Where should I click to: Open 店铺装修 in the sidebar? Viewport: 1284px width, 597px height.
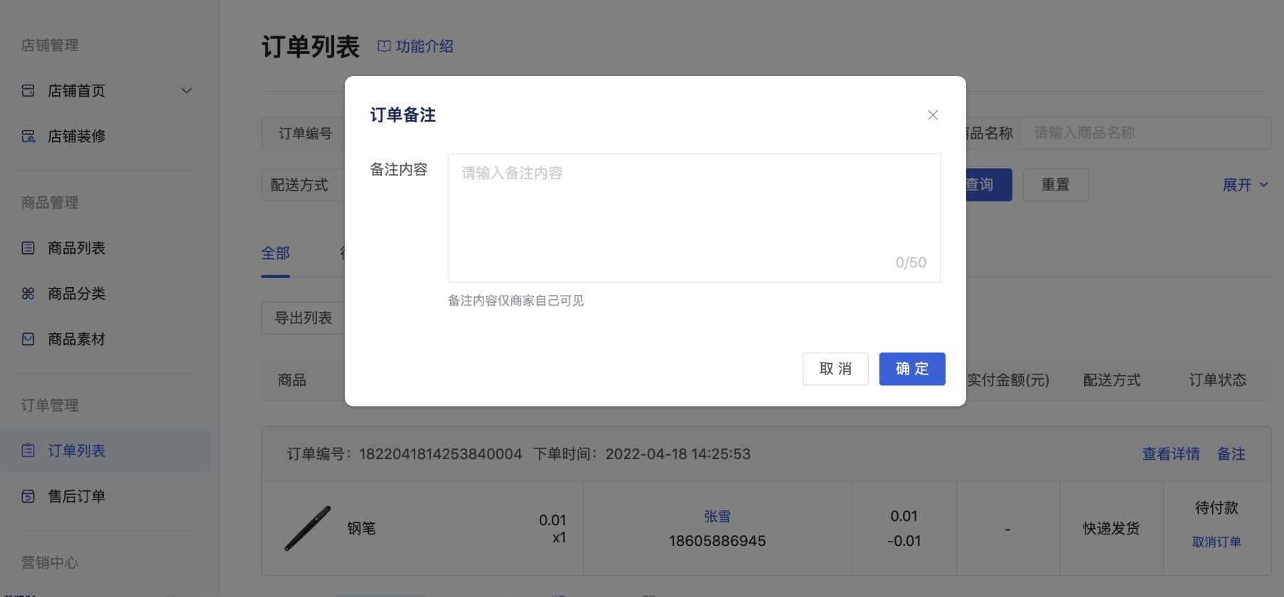coord(77,136)
